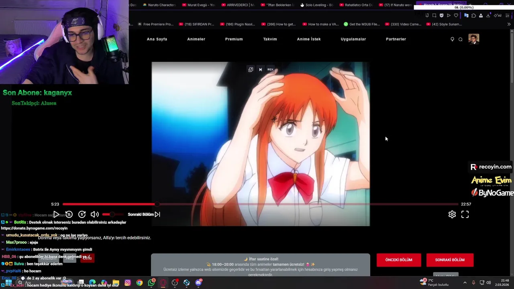Viewport: 514px width, 289px height.
Task: Switch to Rahatlatıcı Orta browser tab
Action: click(x=356, y=5)
